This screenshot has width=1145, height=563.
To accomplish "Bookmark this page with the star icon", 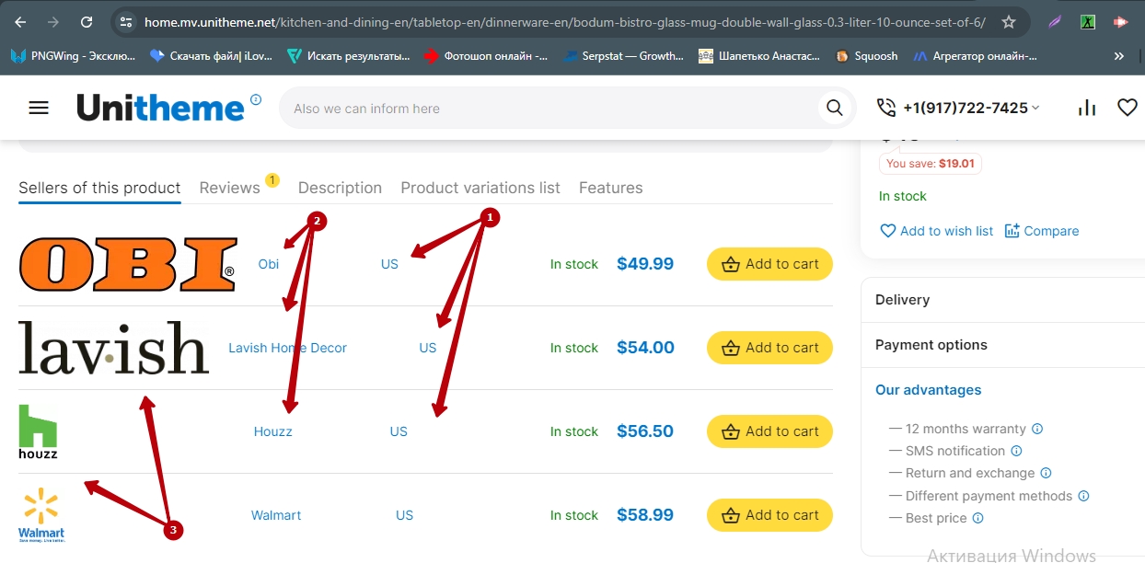I will [x=1009, y=21].
